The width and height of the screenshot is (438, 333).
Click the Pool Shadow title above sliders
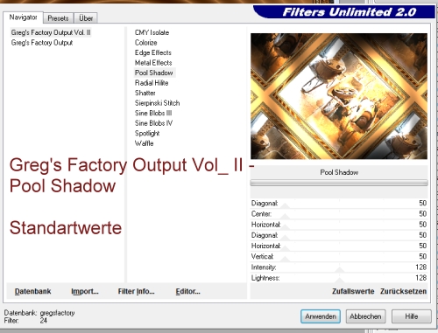tap(339, 172)
